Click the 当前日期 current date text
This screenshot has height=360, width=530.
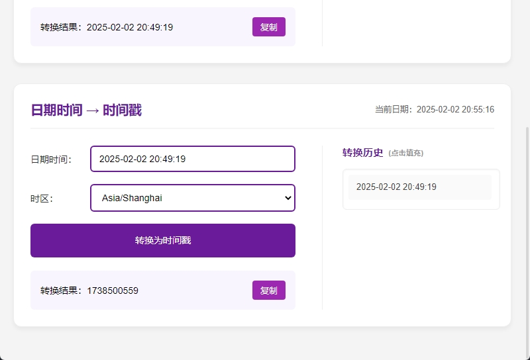[x=435, y=109]
